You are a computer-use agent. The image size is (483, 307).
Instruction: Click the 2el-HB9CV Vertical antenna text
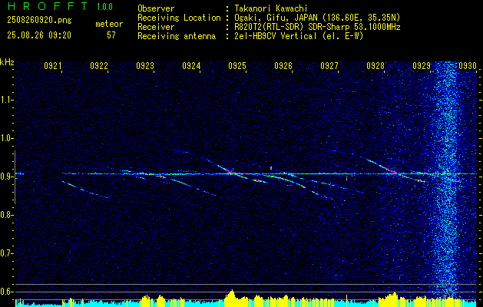pyautogui.click(x=299, y=36)
